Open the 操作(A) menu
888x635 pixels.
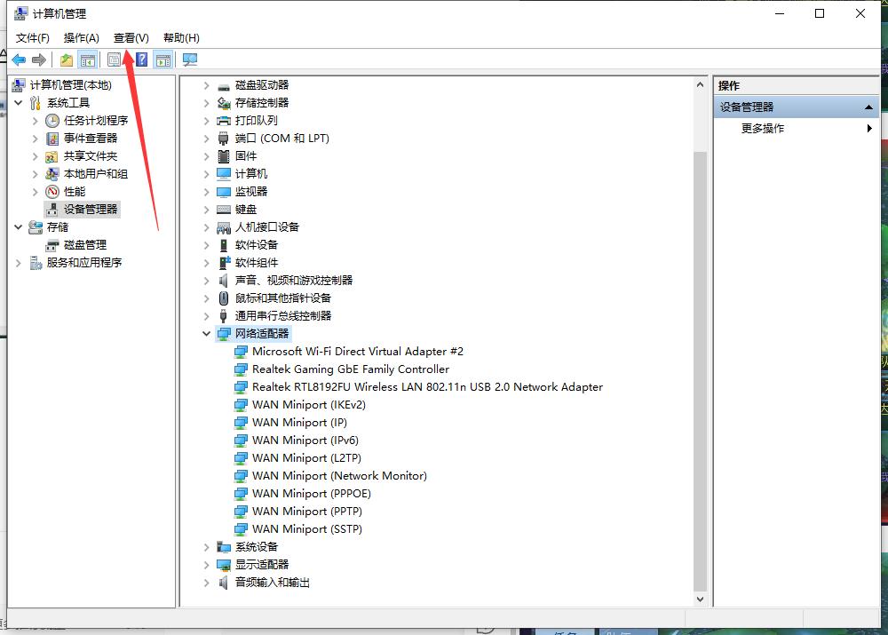click(x=81, y=38)
